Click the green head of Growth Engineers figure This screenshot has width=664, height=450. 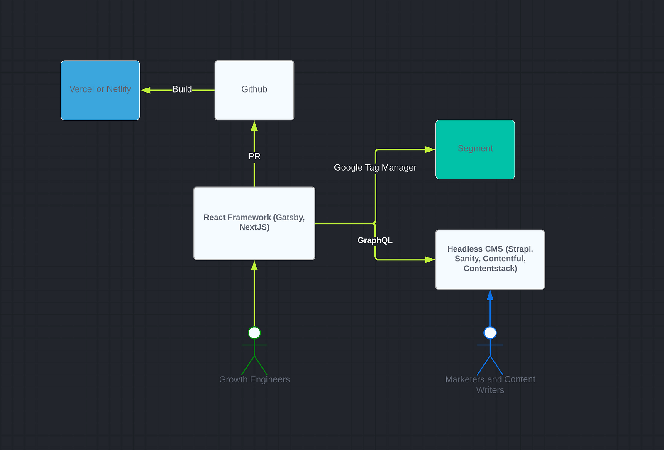coord(254,333)
